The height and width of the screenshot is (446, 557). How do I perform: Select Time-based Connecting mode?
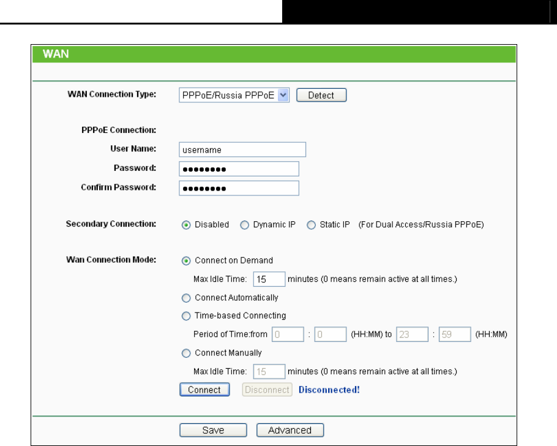[186, 316]
